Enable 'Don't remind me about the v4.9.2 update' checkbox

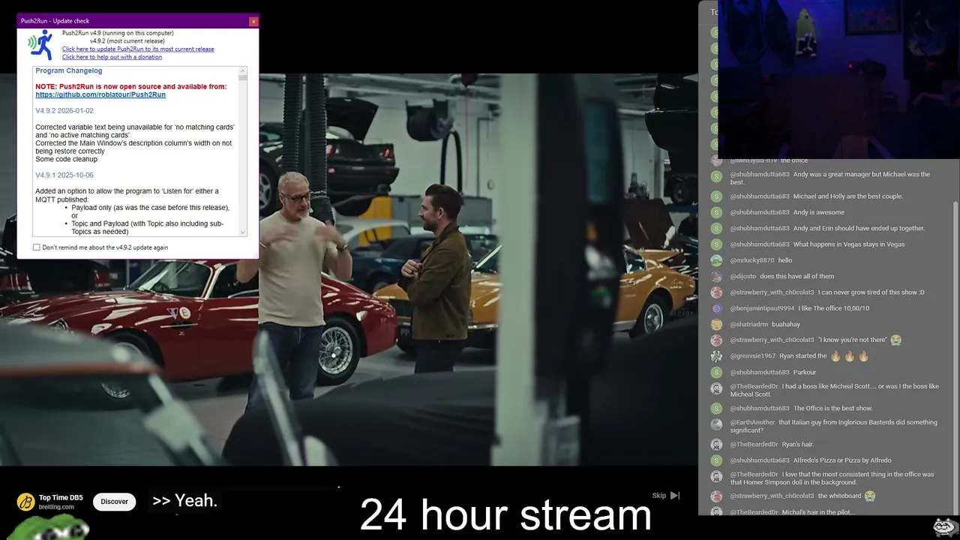36,247
